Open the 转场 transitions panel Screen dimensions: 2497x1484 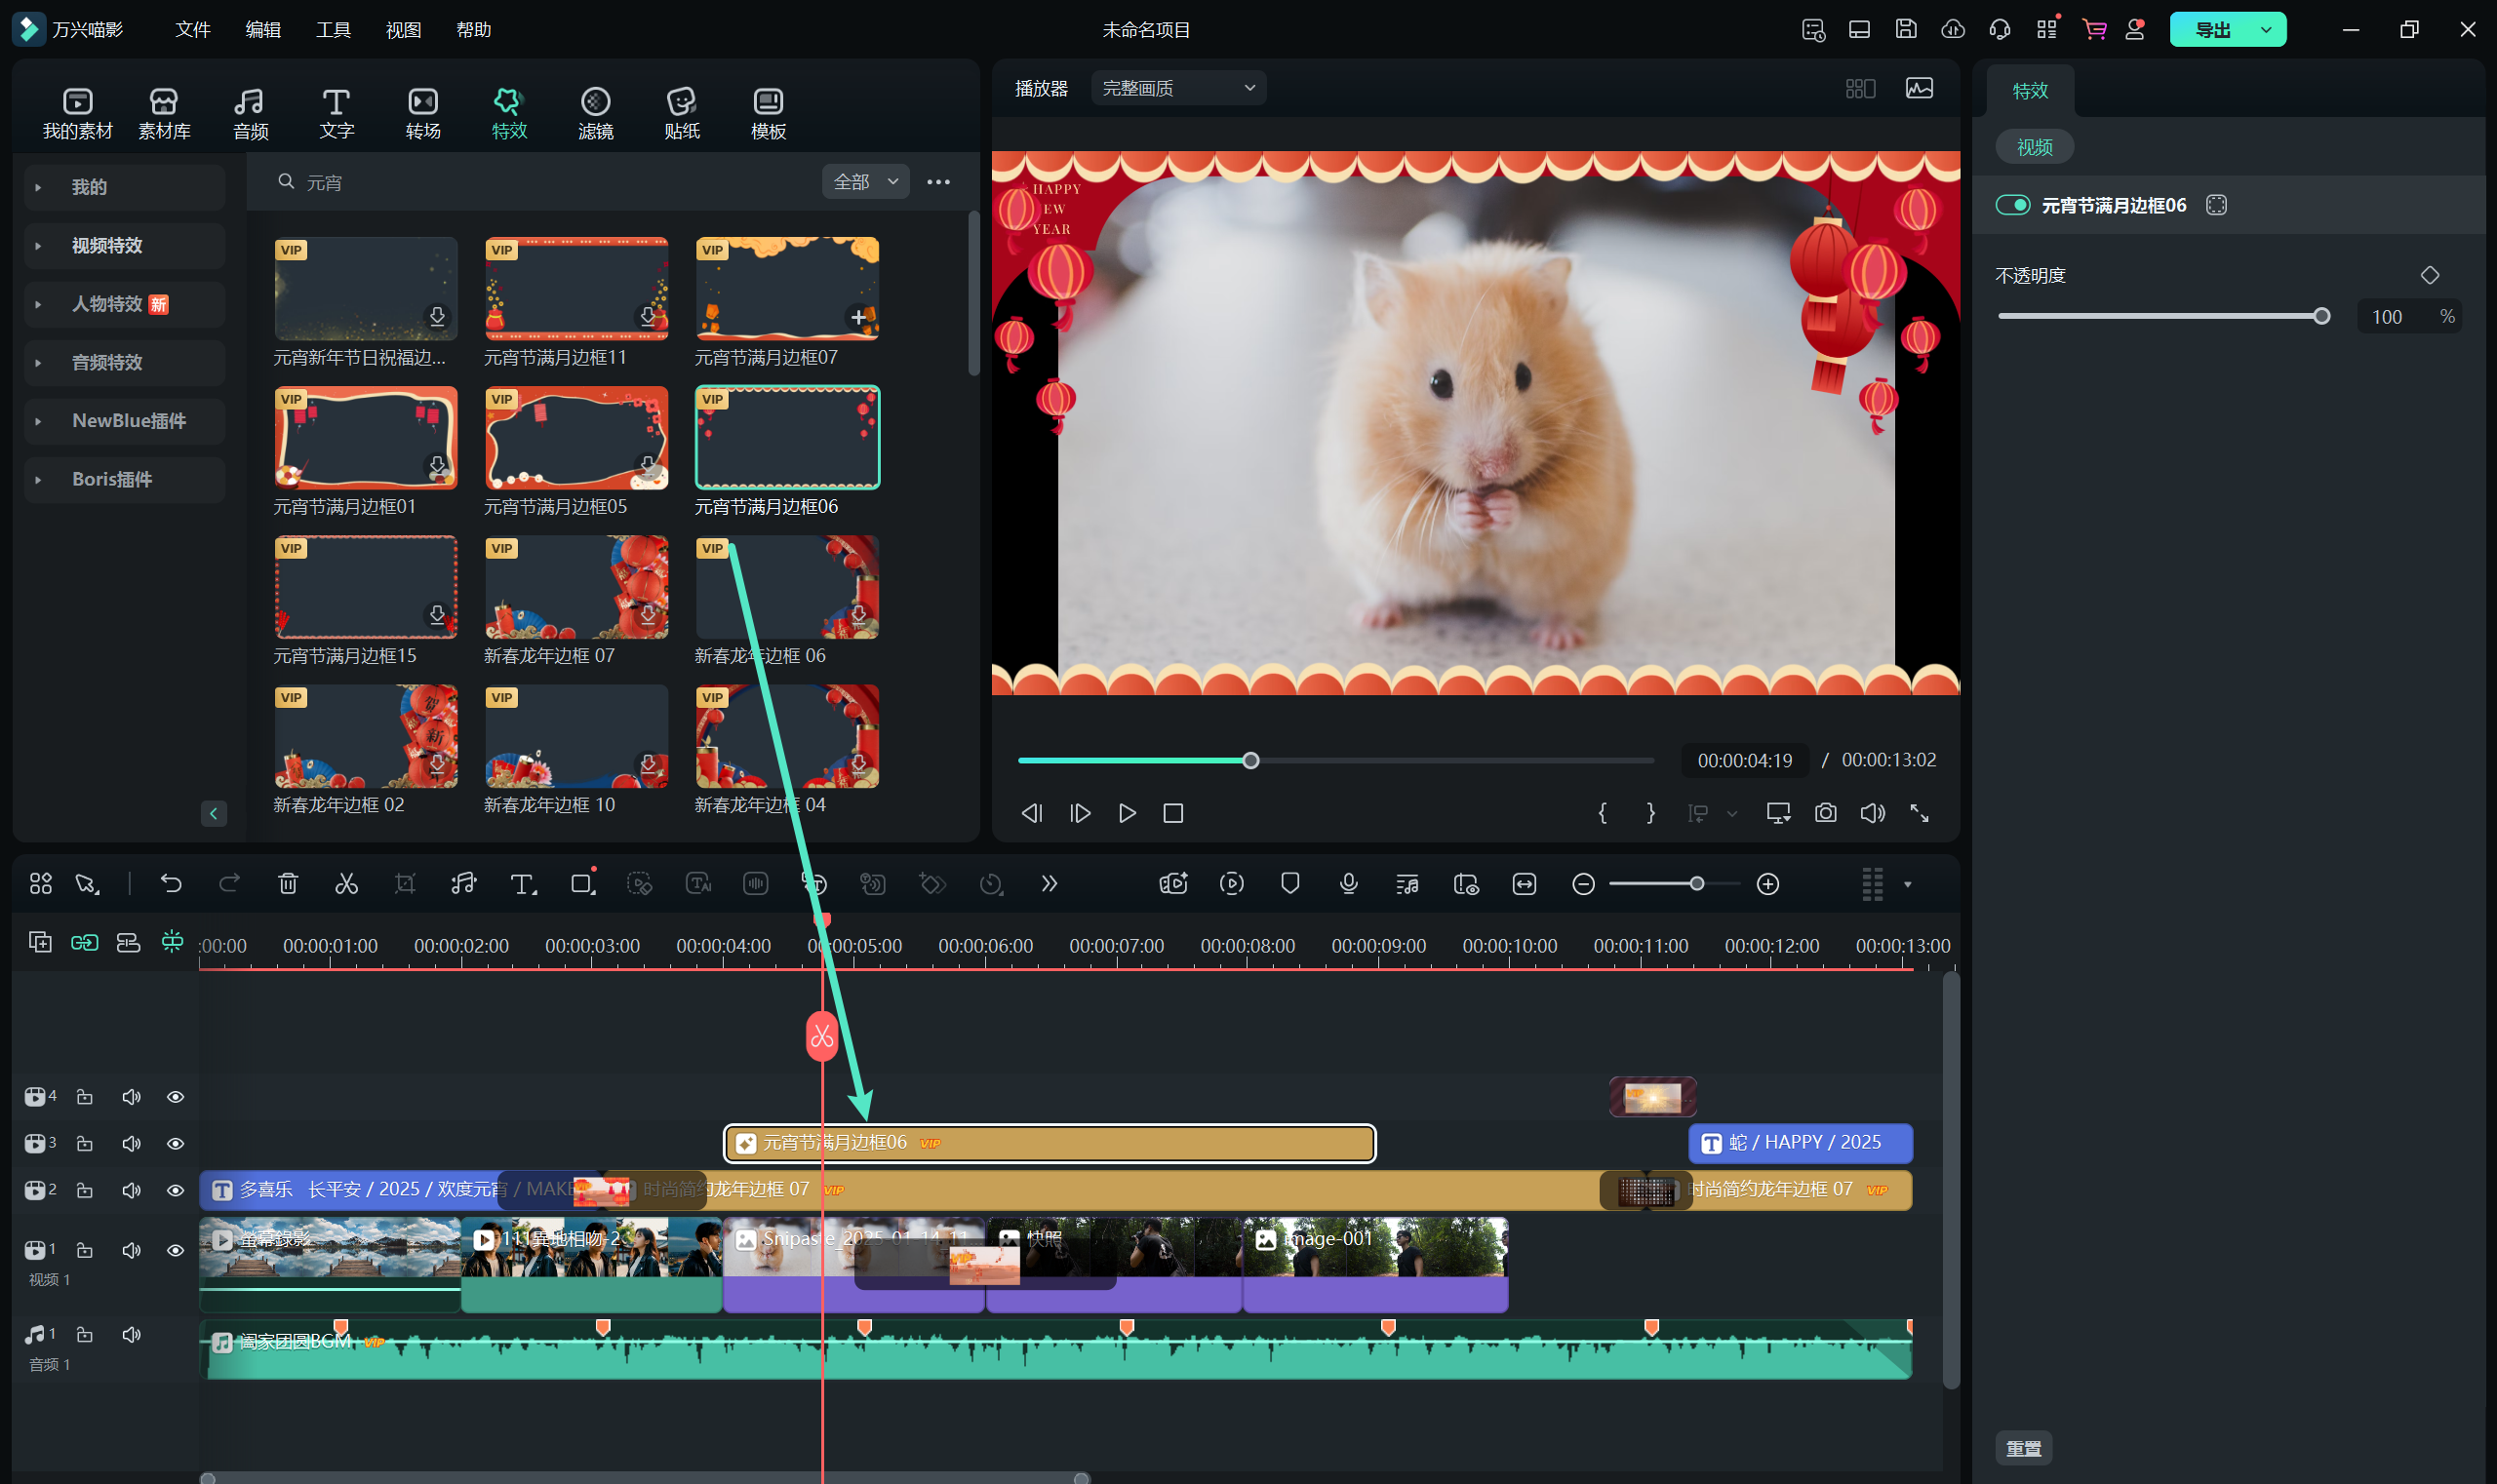(422, 113)
